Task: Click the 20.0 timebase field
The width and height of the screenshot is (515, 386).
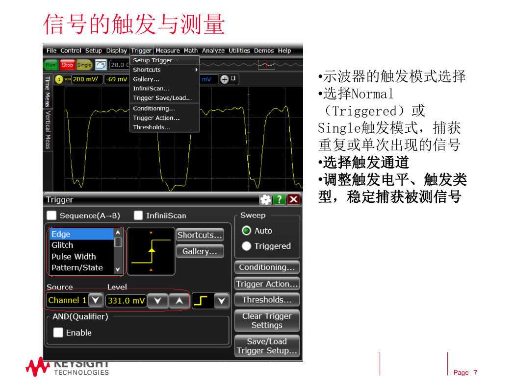Action: [x=120, y=65]
